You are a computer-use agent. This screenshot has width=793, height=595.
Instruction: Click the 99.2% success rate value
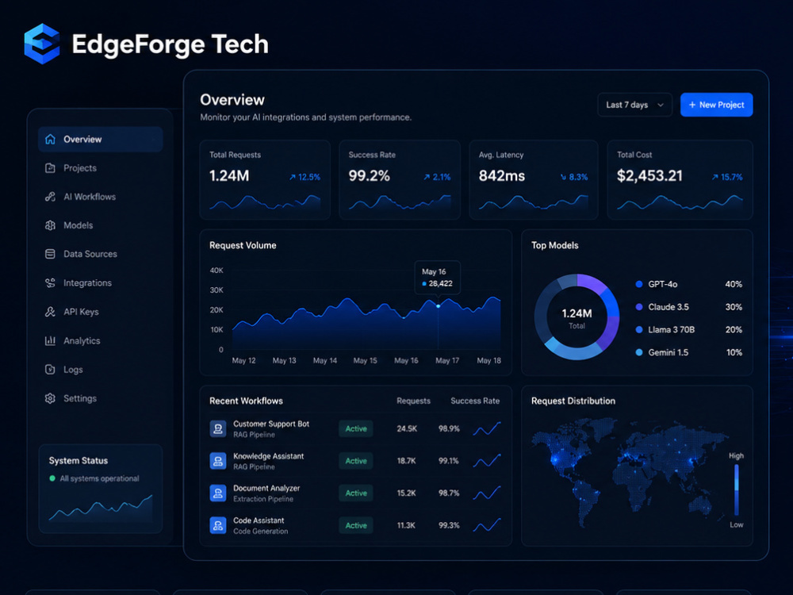[370, 176]
